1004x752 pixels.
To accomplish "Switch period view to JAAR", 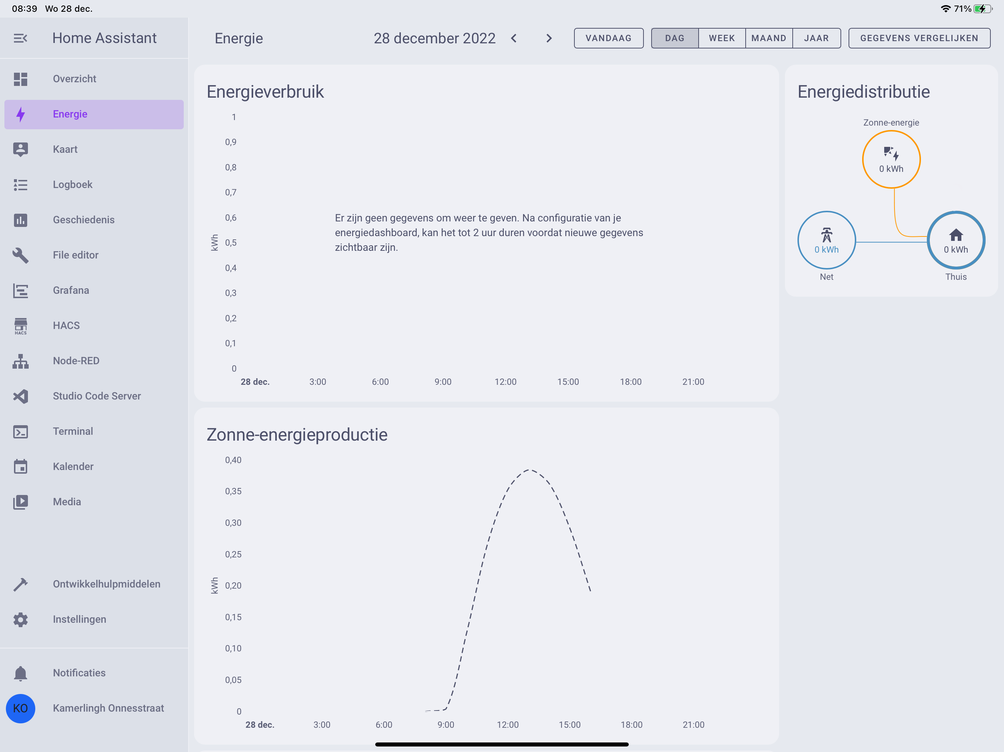I will pyautogui.click(x=816, y=38).
